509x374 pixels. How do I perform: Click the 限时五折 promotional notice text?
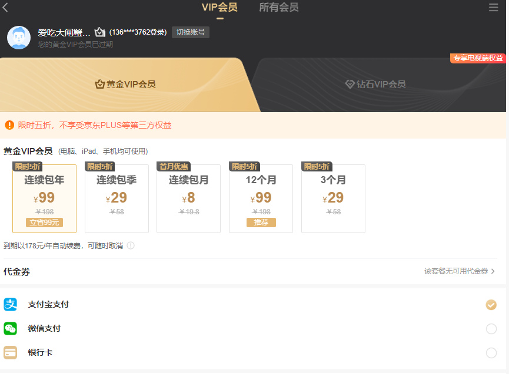[95, 125]
